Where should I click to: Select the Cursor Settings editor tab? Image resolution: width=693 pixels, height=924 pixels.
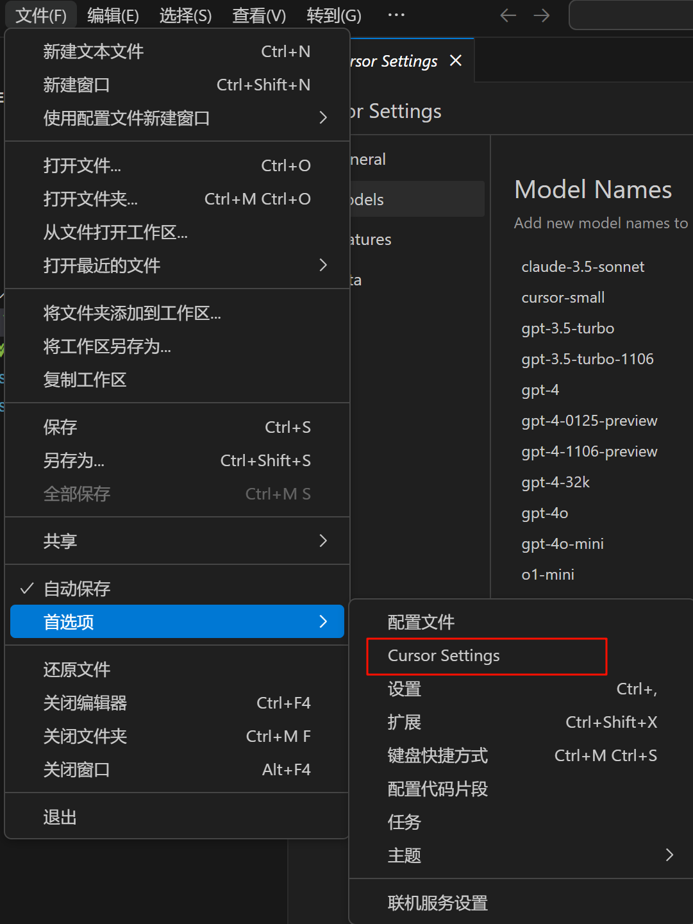pyautogui.click(x=412, y=60)
